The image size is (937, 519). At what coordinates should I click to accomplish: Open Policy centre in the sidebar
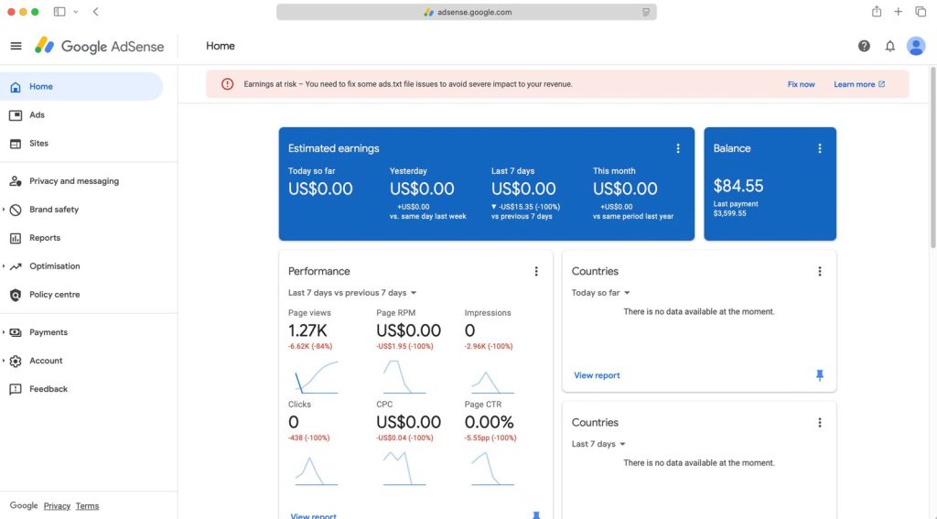tap(54, 295)
